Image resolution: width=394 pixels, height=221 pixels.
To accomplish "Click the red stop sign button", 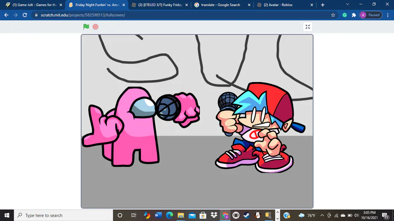I will coord(95,27).
